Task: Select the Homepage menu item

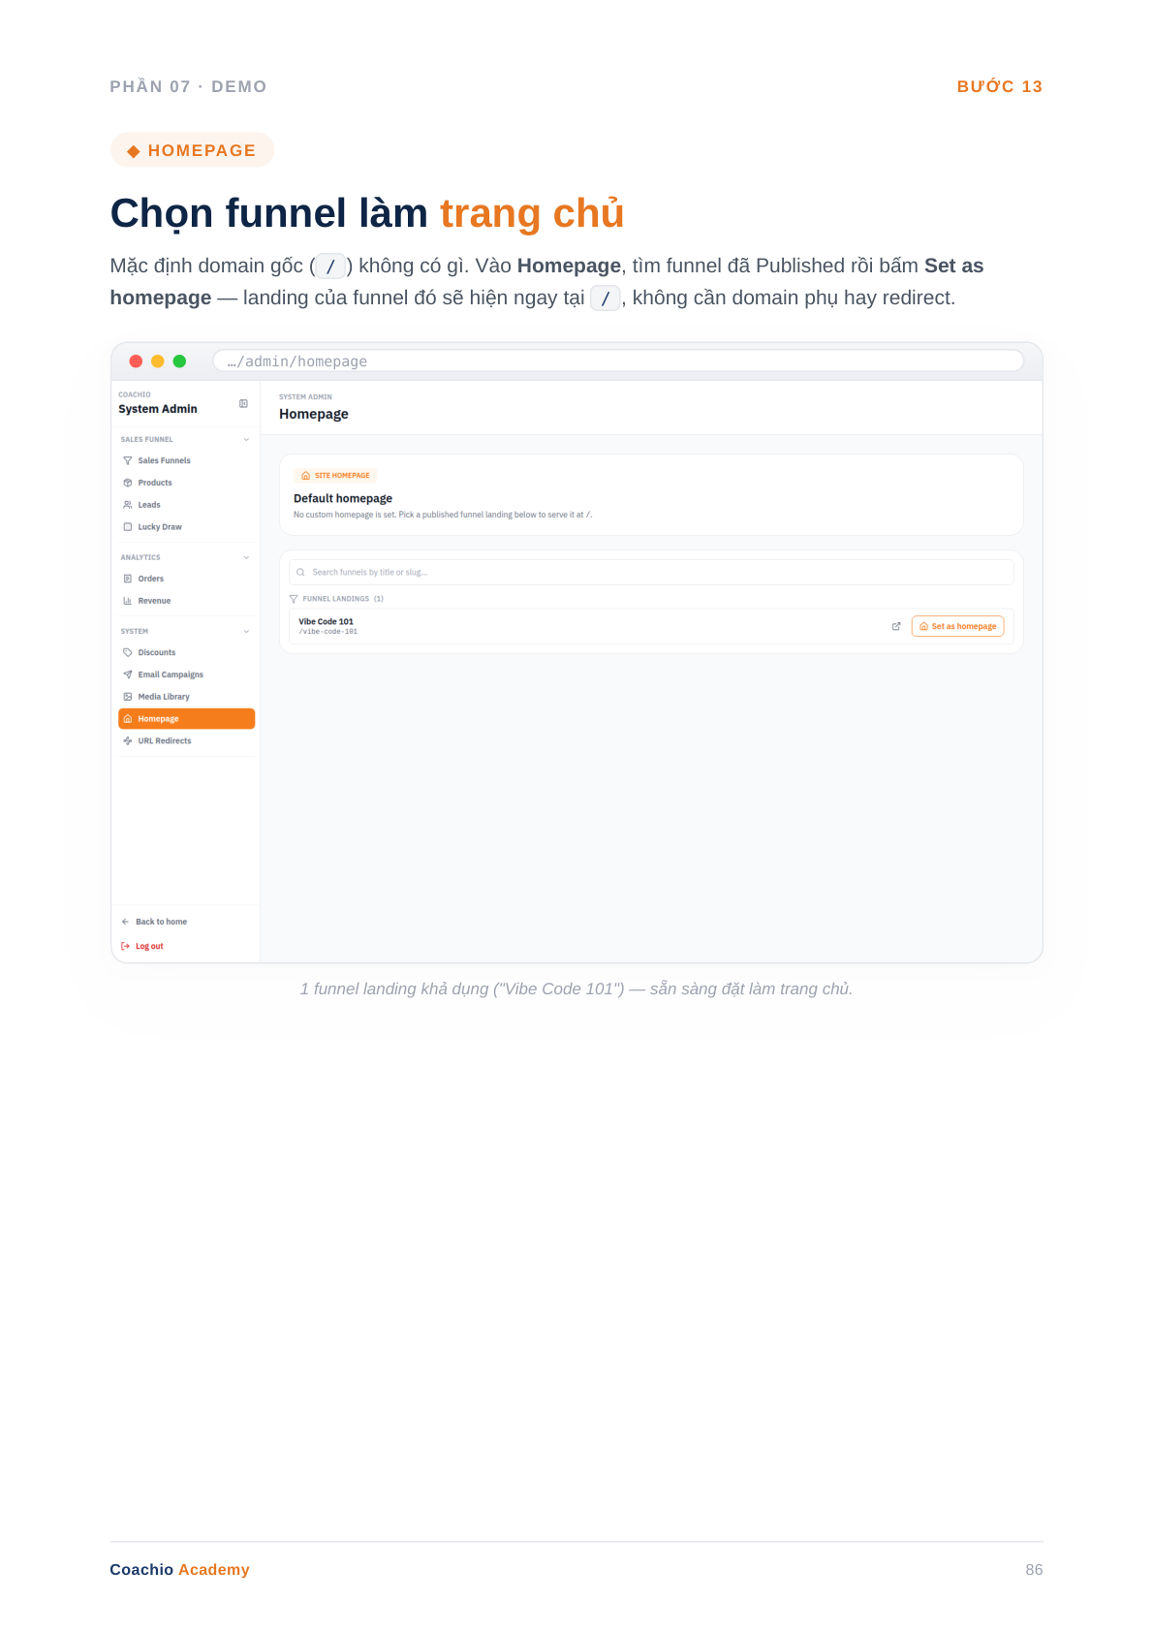Action: [186, 719]
